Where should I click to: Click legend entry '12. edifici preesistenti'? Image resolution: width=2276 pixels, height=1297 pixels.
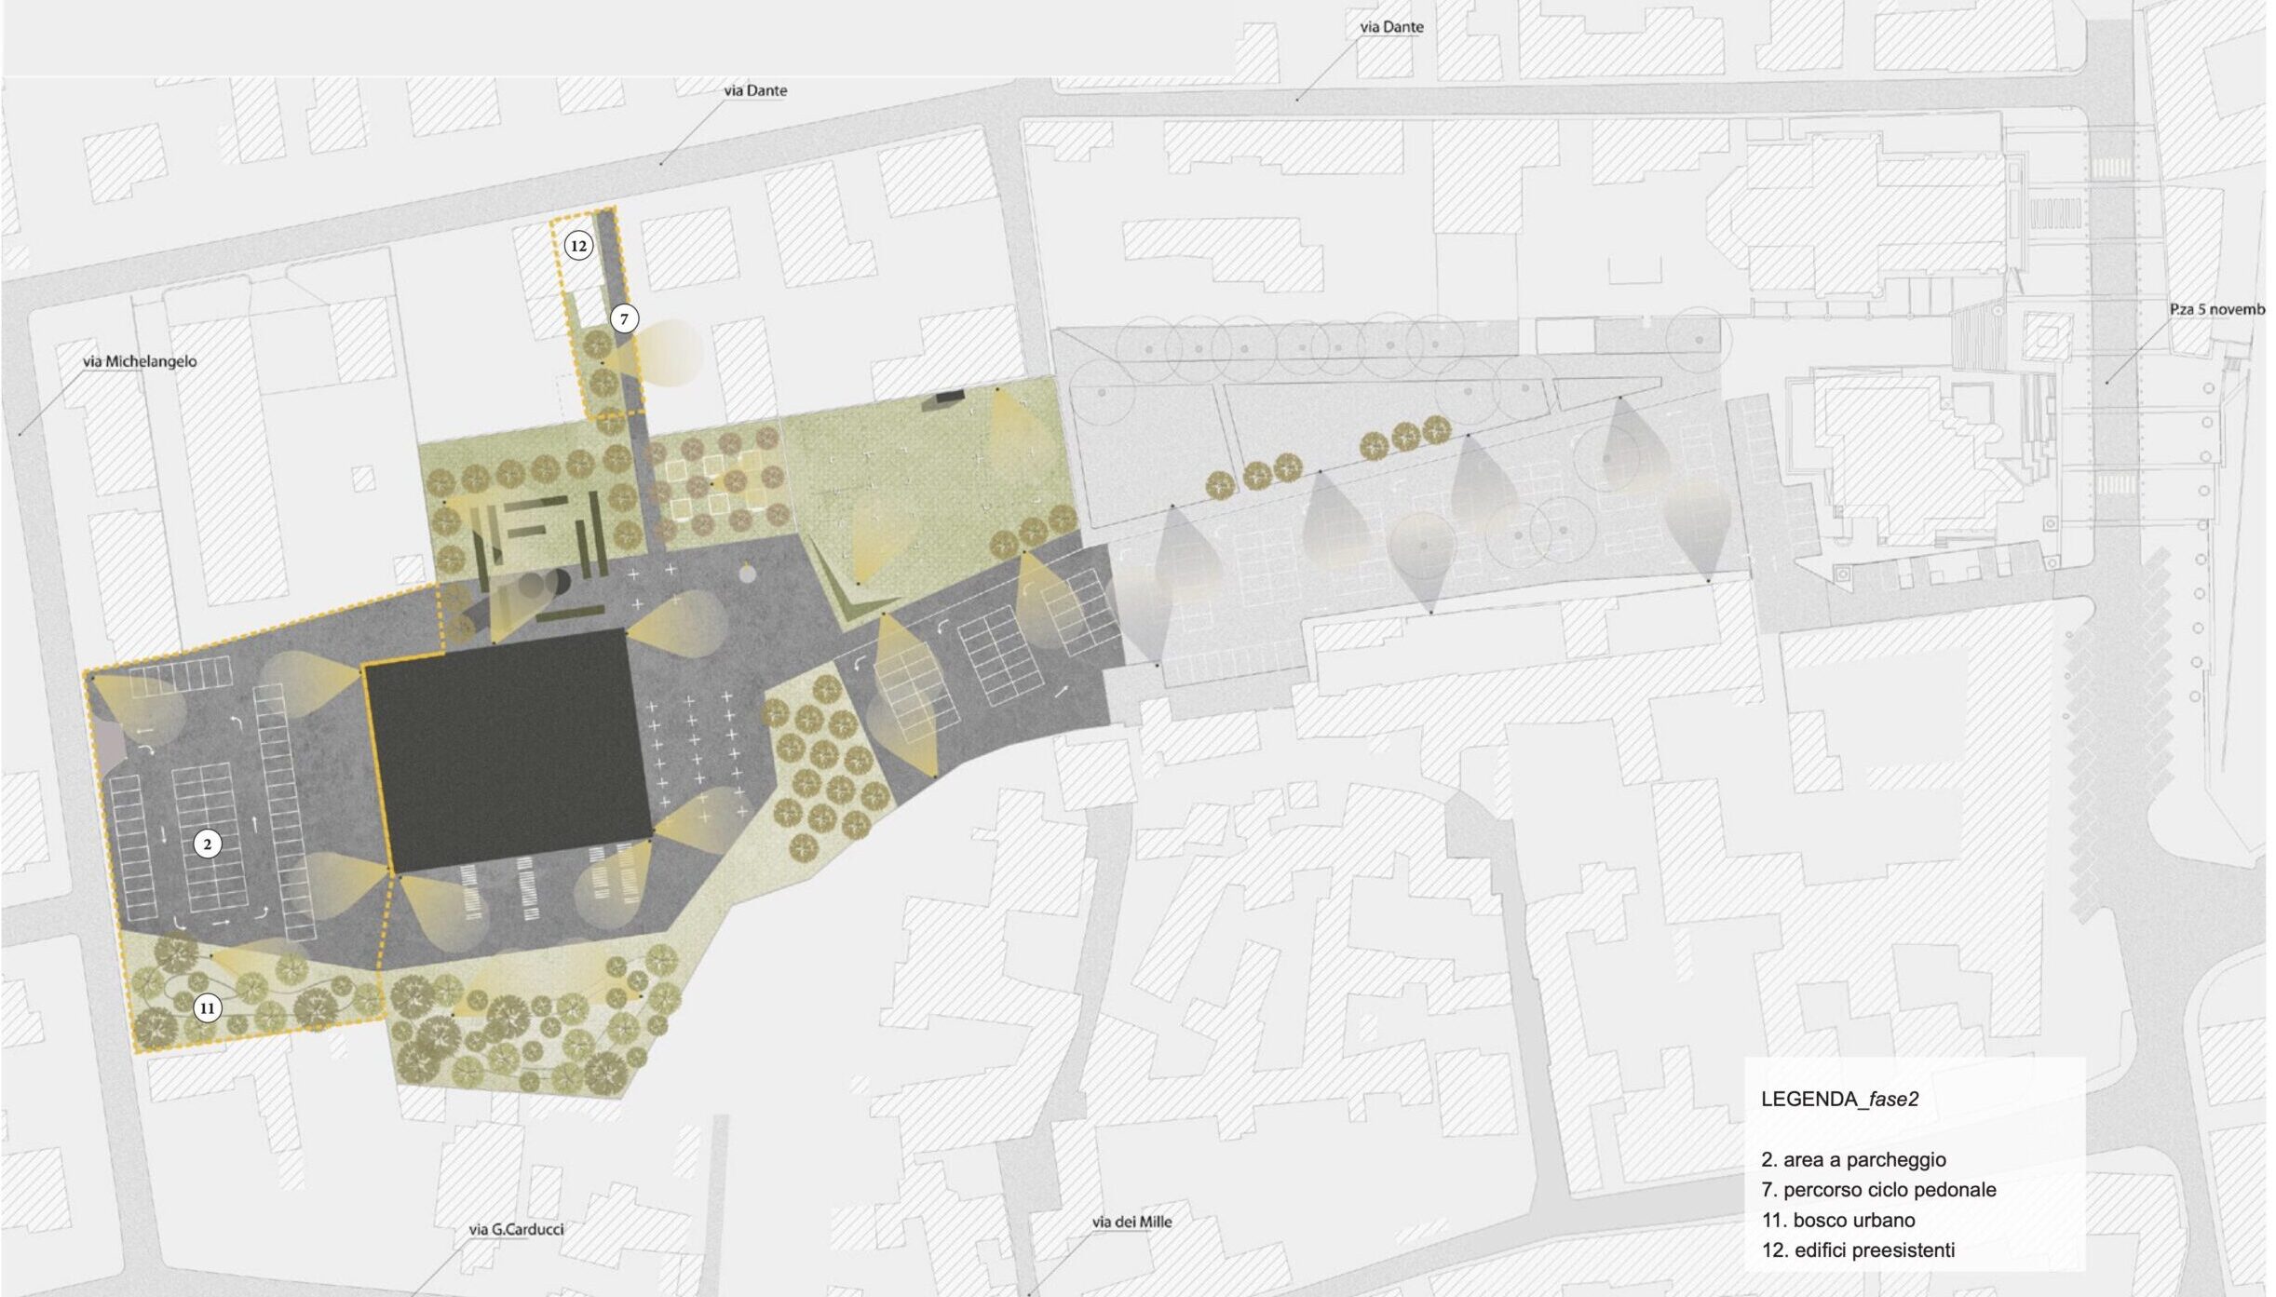1858,1250
